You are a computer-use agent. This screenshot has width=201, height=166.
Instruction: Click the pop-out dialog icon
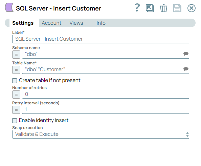pyautogui.click(x=150, y=8)
